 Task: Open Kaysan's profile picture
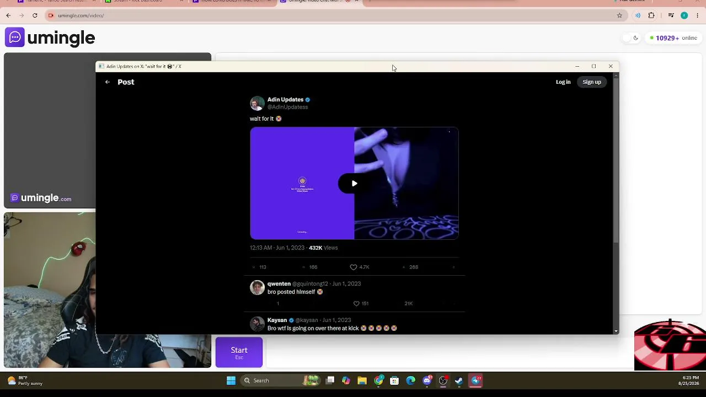(x=257, y=324)
